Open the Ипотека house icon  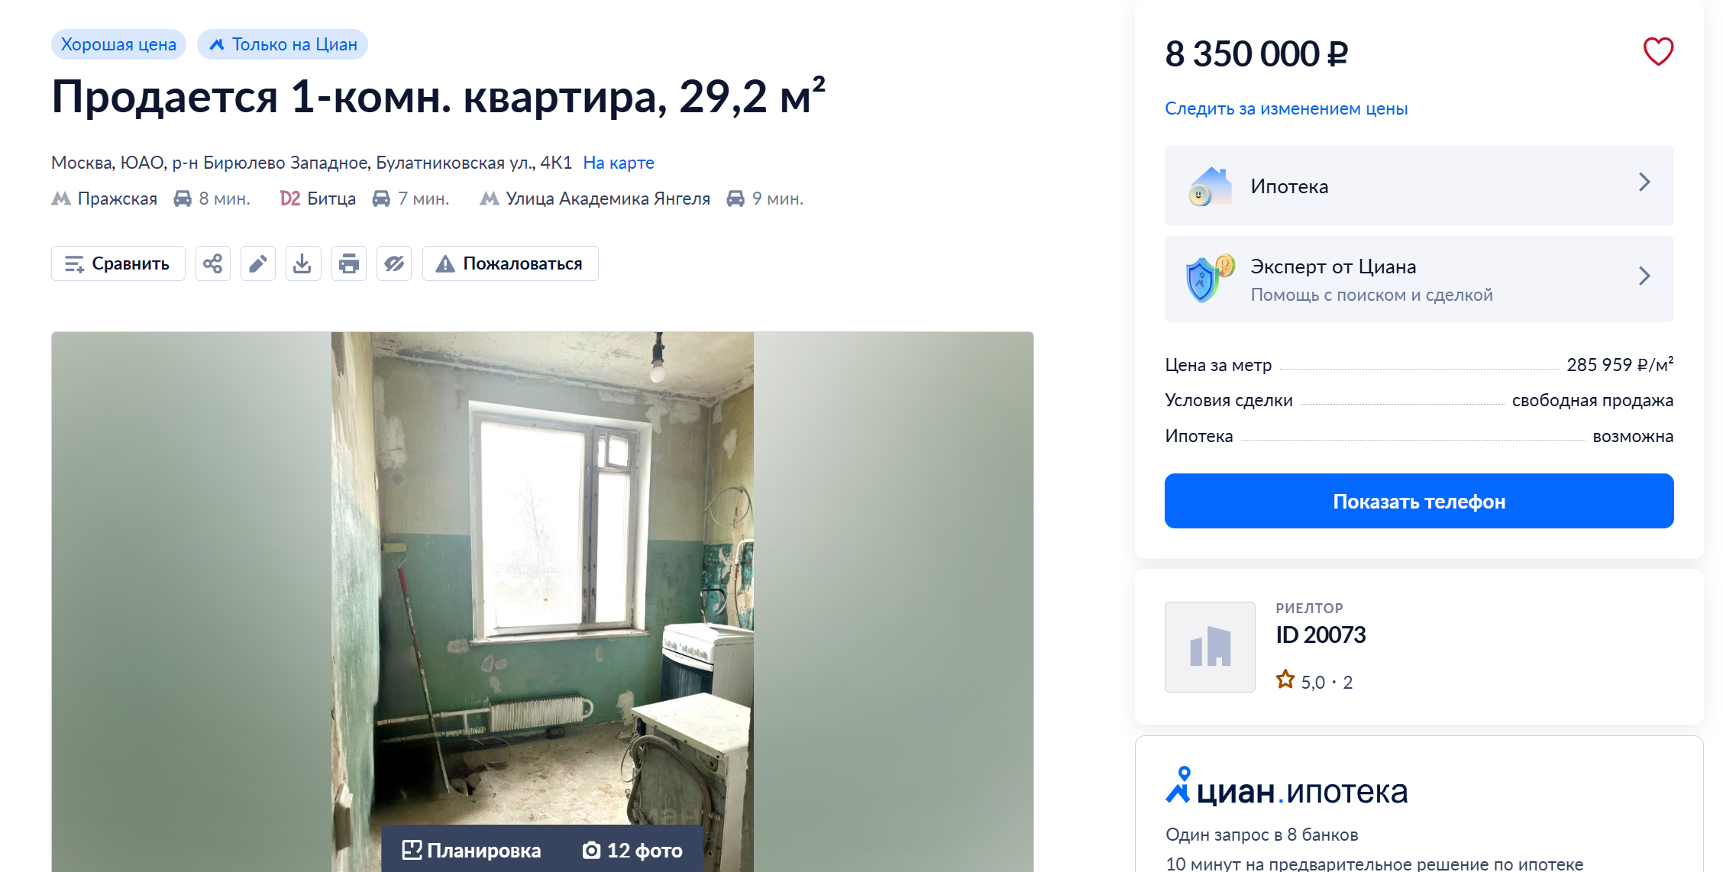coord(1211,186)
